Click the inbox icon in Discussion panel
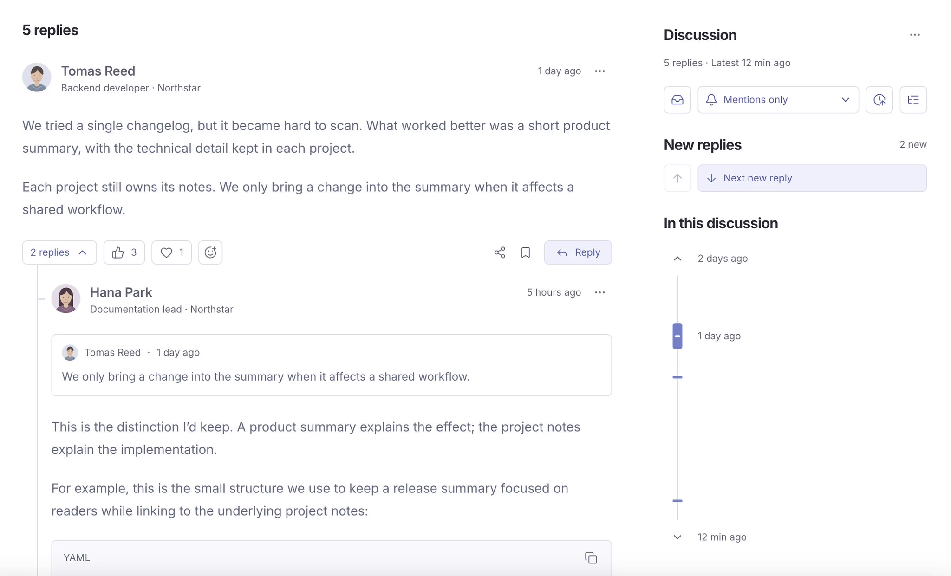The width and height of the screenshot is (951, 576). point(677,100)
